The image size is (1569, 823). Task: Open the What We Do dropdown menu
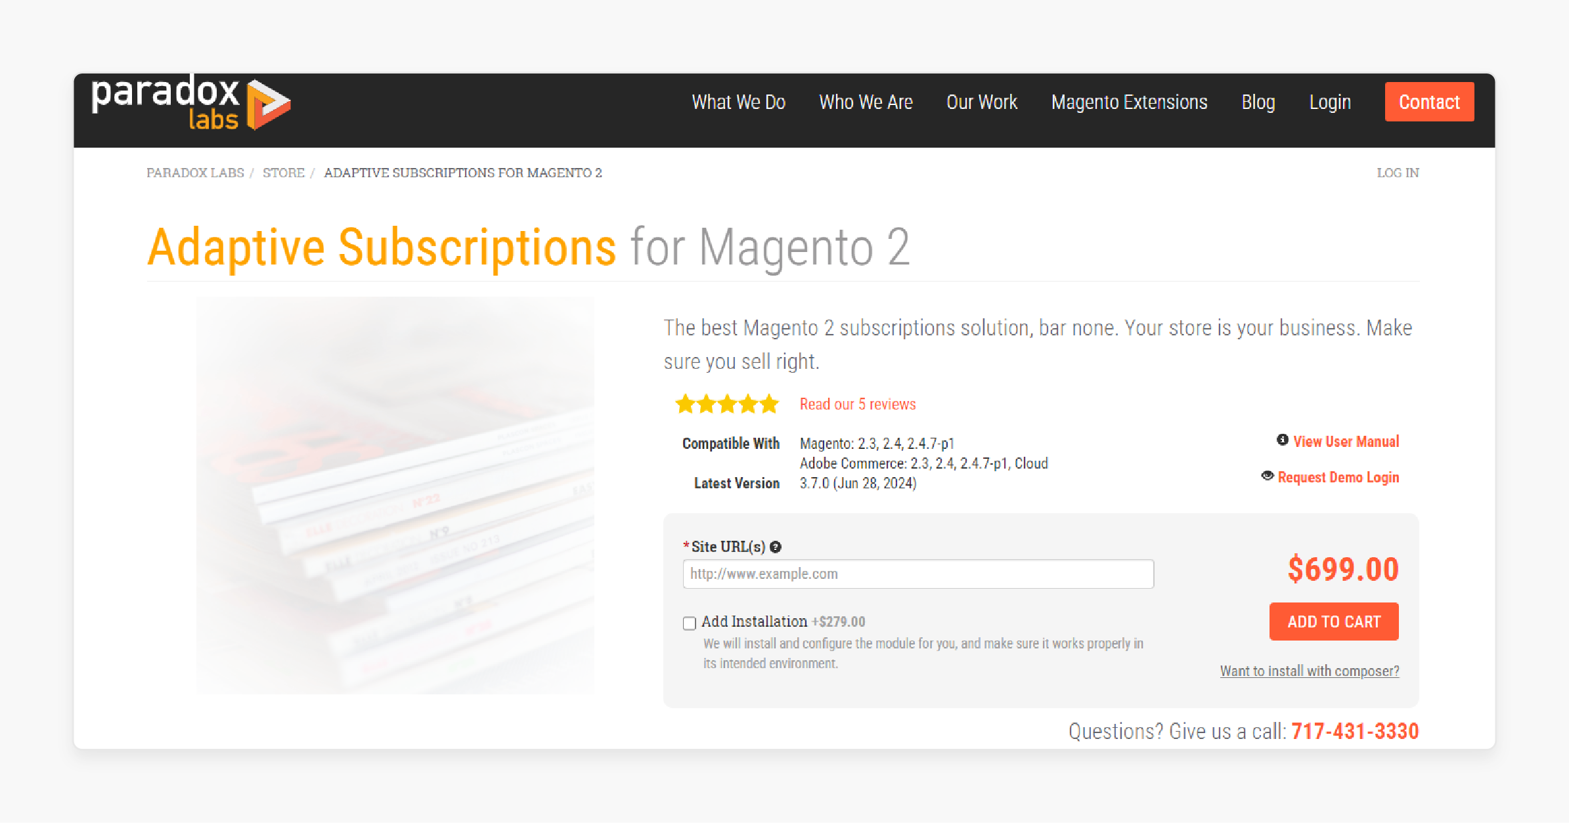(739, 100)
